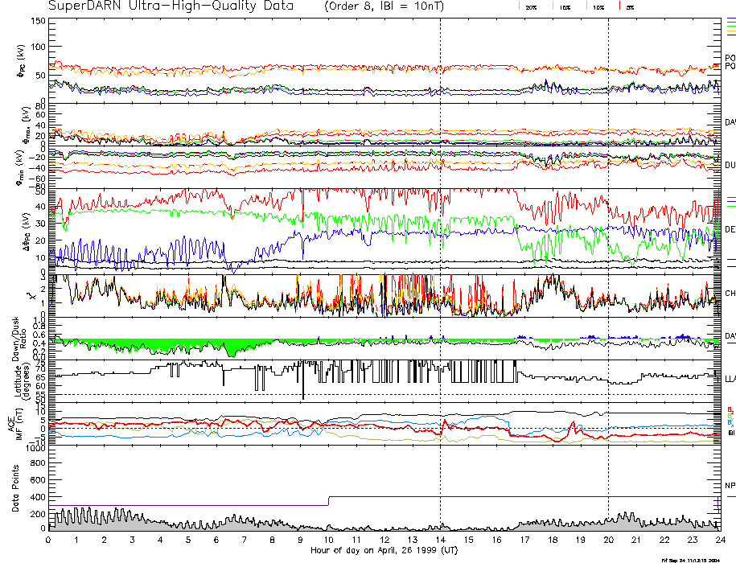Click the hour 10 x-axis tick label

pyautogui.click(x=327, y=540)
